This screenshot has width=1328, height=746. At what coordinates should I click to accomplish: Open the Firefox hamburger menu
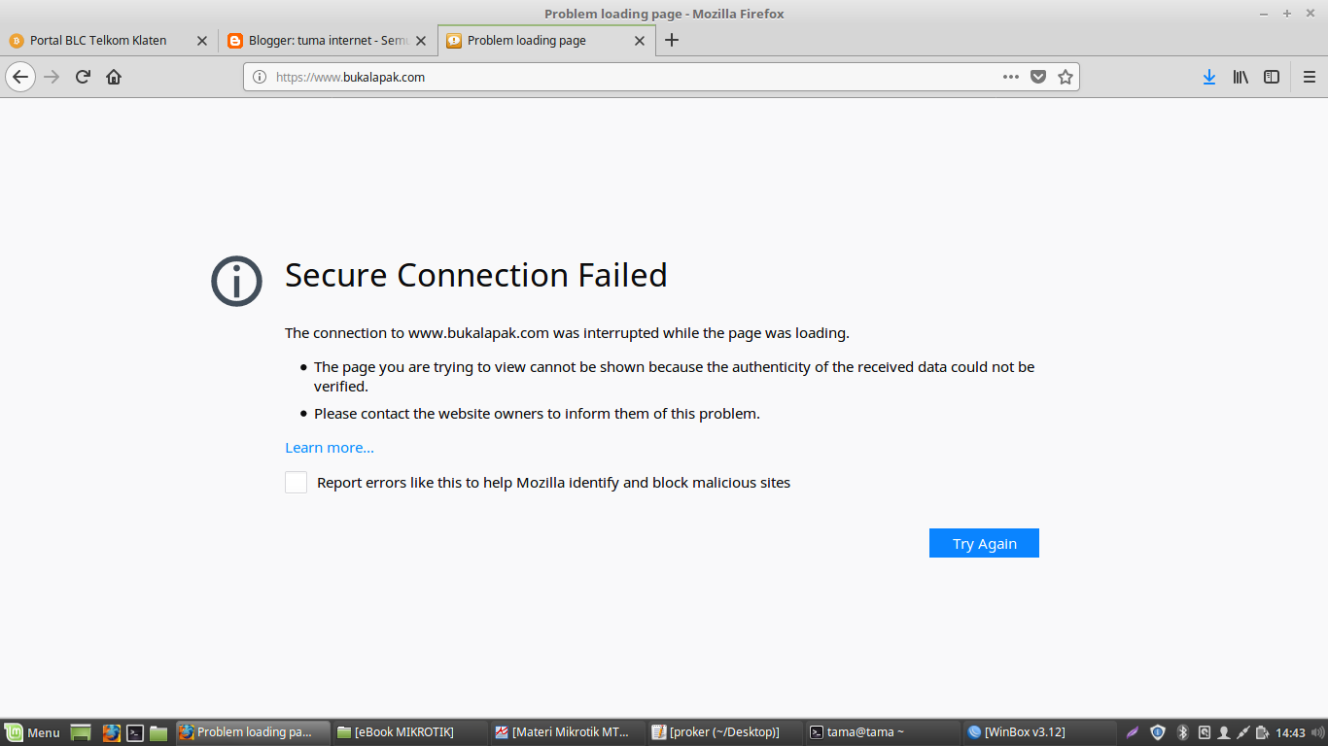point(1309,77)
